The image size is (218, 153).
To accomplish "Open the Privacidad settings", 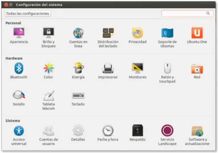I will (x=137, y=33).
